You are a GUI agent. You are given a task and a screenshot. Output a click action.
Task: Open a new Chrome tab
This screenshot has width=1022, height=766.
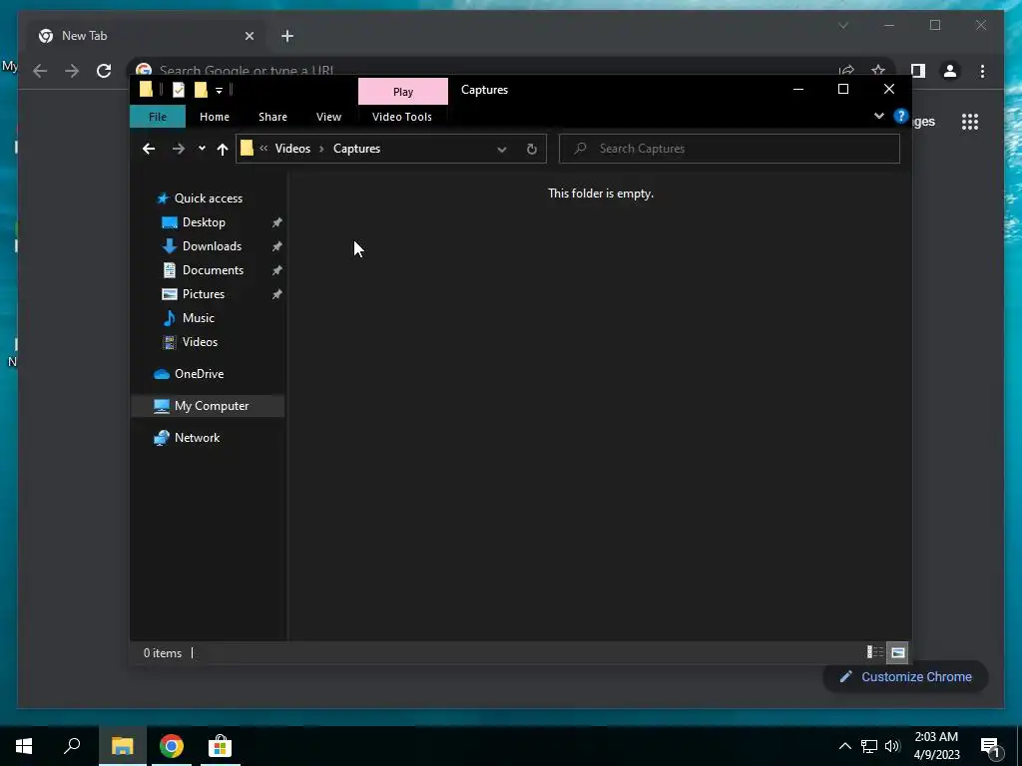287,36
